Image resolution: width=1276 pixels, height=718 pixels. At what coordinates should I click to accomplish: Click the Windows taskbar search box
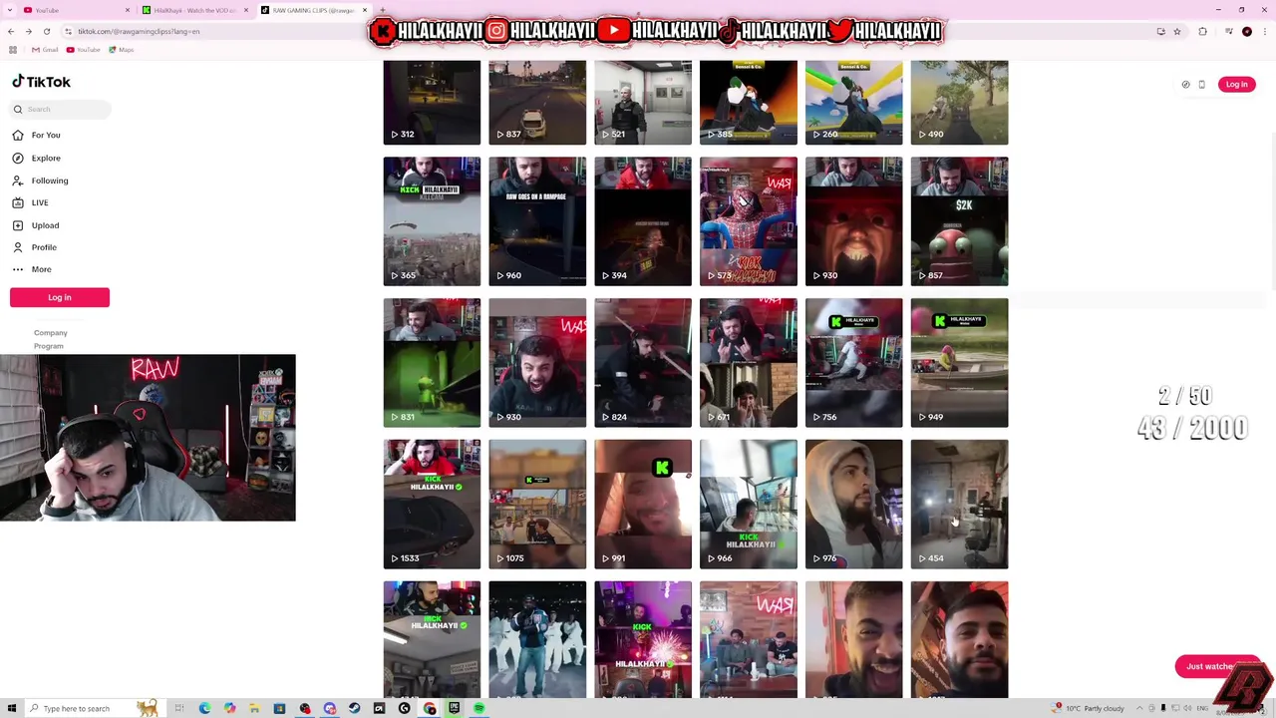tap(96, 708)
